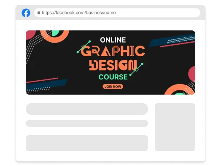Screen dimensions: 221x166
Task: Click the orange ring shape bottom-right of banner
Action: pyautogui.click(x=179, y=90)
